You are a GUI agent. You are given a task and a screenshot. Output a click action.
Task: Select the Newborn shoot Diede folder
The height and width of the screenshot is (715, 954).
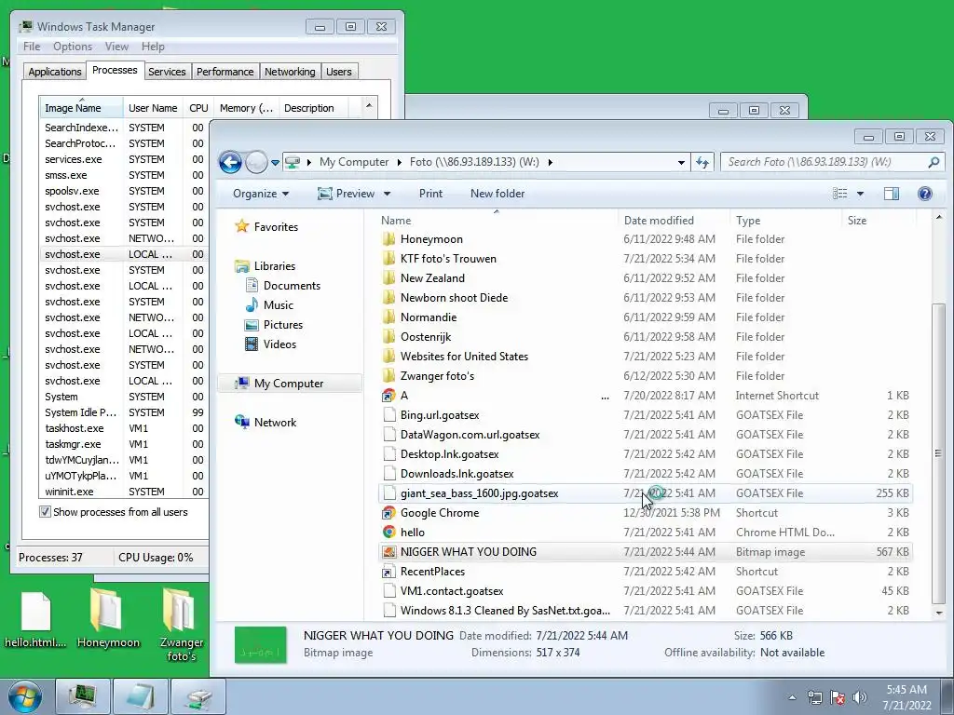454,297
